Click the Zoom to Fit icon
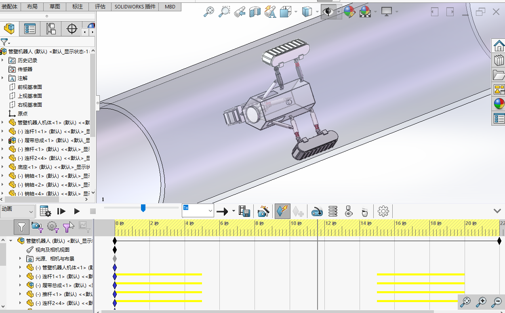 coord(208,12)
